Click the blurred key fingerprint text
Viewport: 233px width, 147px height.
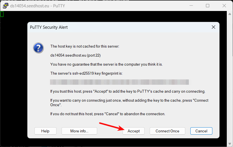pos(119,82)
